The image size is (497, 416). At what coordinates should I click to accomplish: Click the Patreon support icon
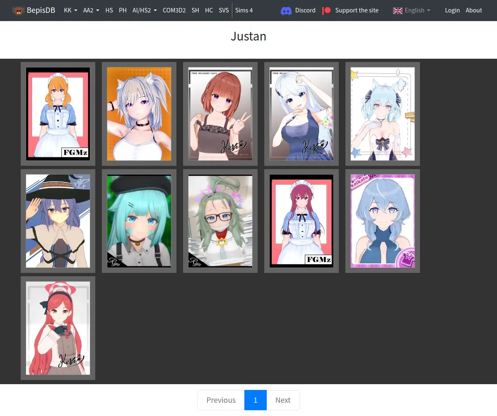(327, 10)
